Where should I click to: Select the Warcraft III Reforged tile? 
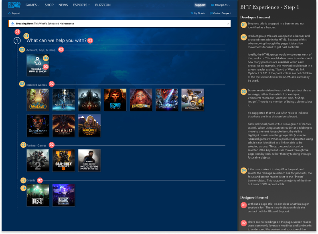click(x=89, y=125)
